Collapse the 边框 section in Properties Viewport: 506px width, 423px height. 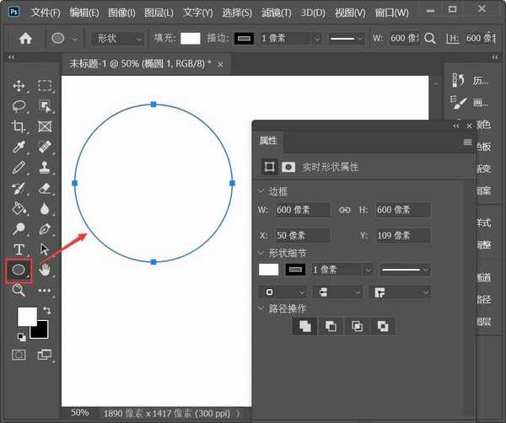click(261, 191)
